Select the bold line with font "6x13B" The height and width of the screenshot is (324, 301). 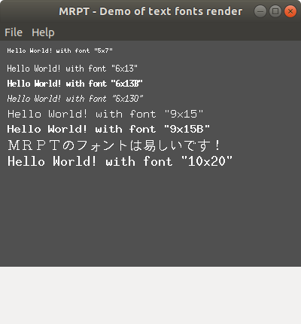pos(74,84)
